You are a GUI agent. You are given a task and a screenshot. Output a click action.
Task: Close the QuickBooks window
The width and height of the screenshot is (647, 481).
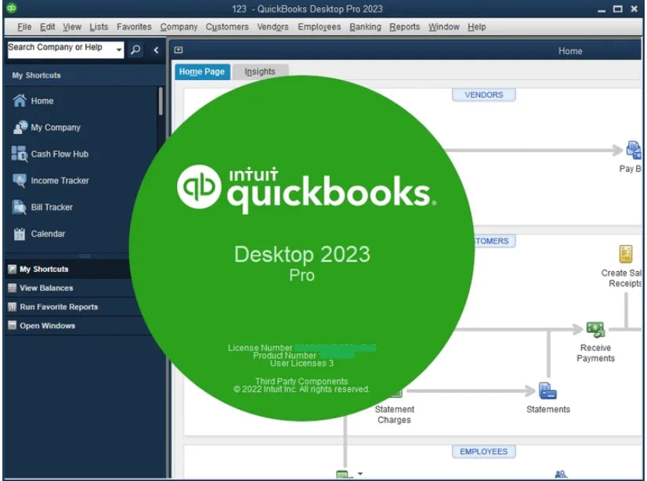click(x=634, y=9)
